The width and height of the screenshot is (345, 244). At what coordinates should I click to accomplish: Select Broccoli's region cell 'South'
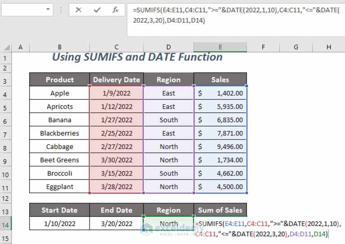[x=169, y=173]
